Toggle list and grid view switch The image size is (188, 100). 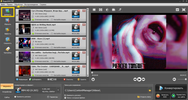coord(52,79)
